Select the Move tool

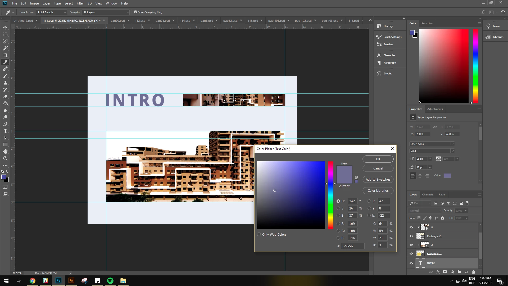pos(5,28)
